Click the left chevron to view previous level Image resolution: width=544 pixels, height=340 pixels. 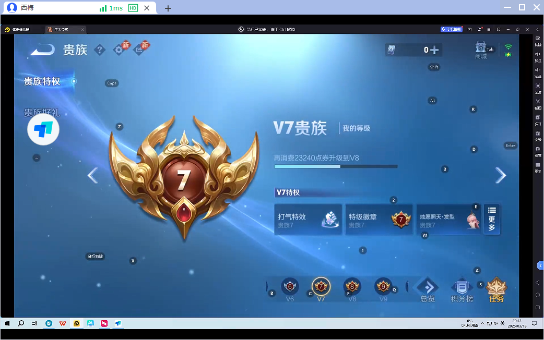point(92,175)
